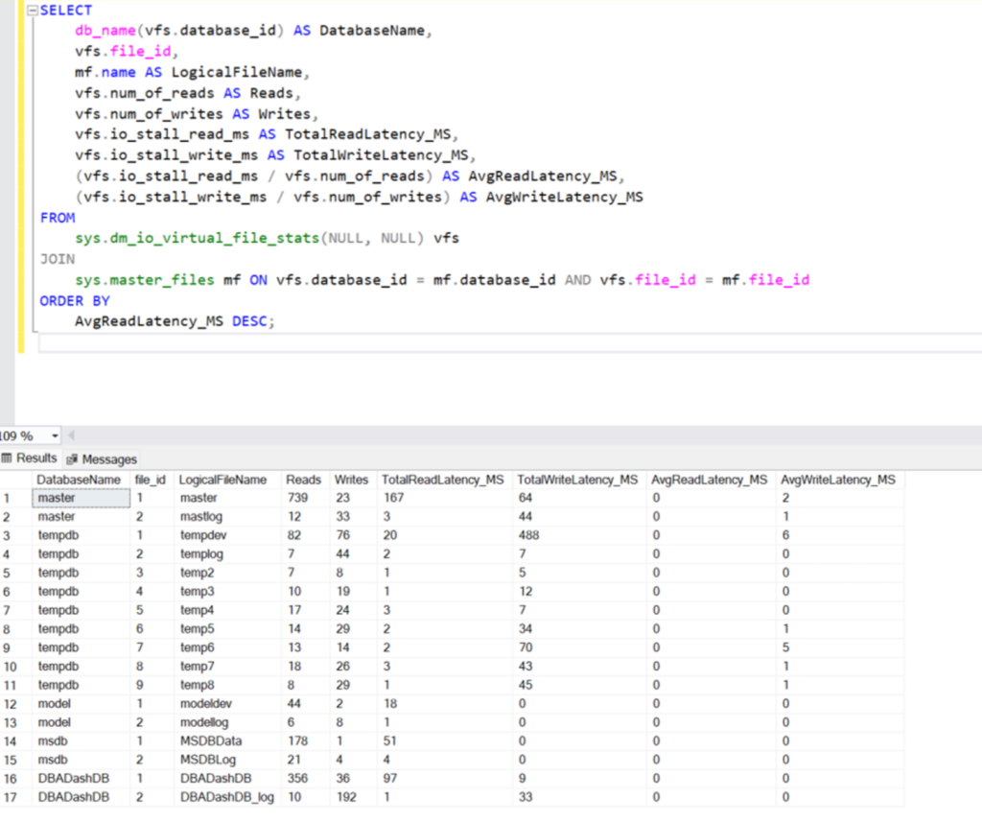
Task: Click the 488 TotalWriteLatency_MS cell
Action: 531,535
